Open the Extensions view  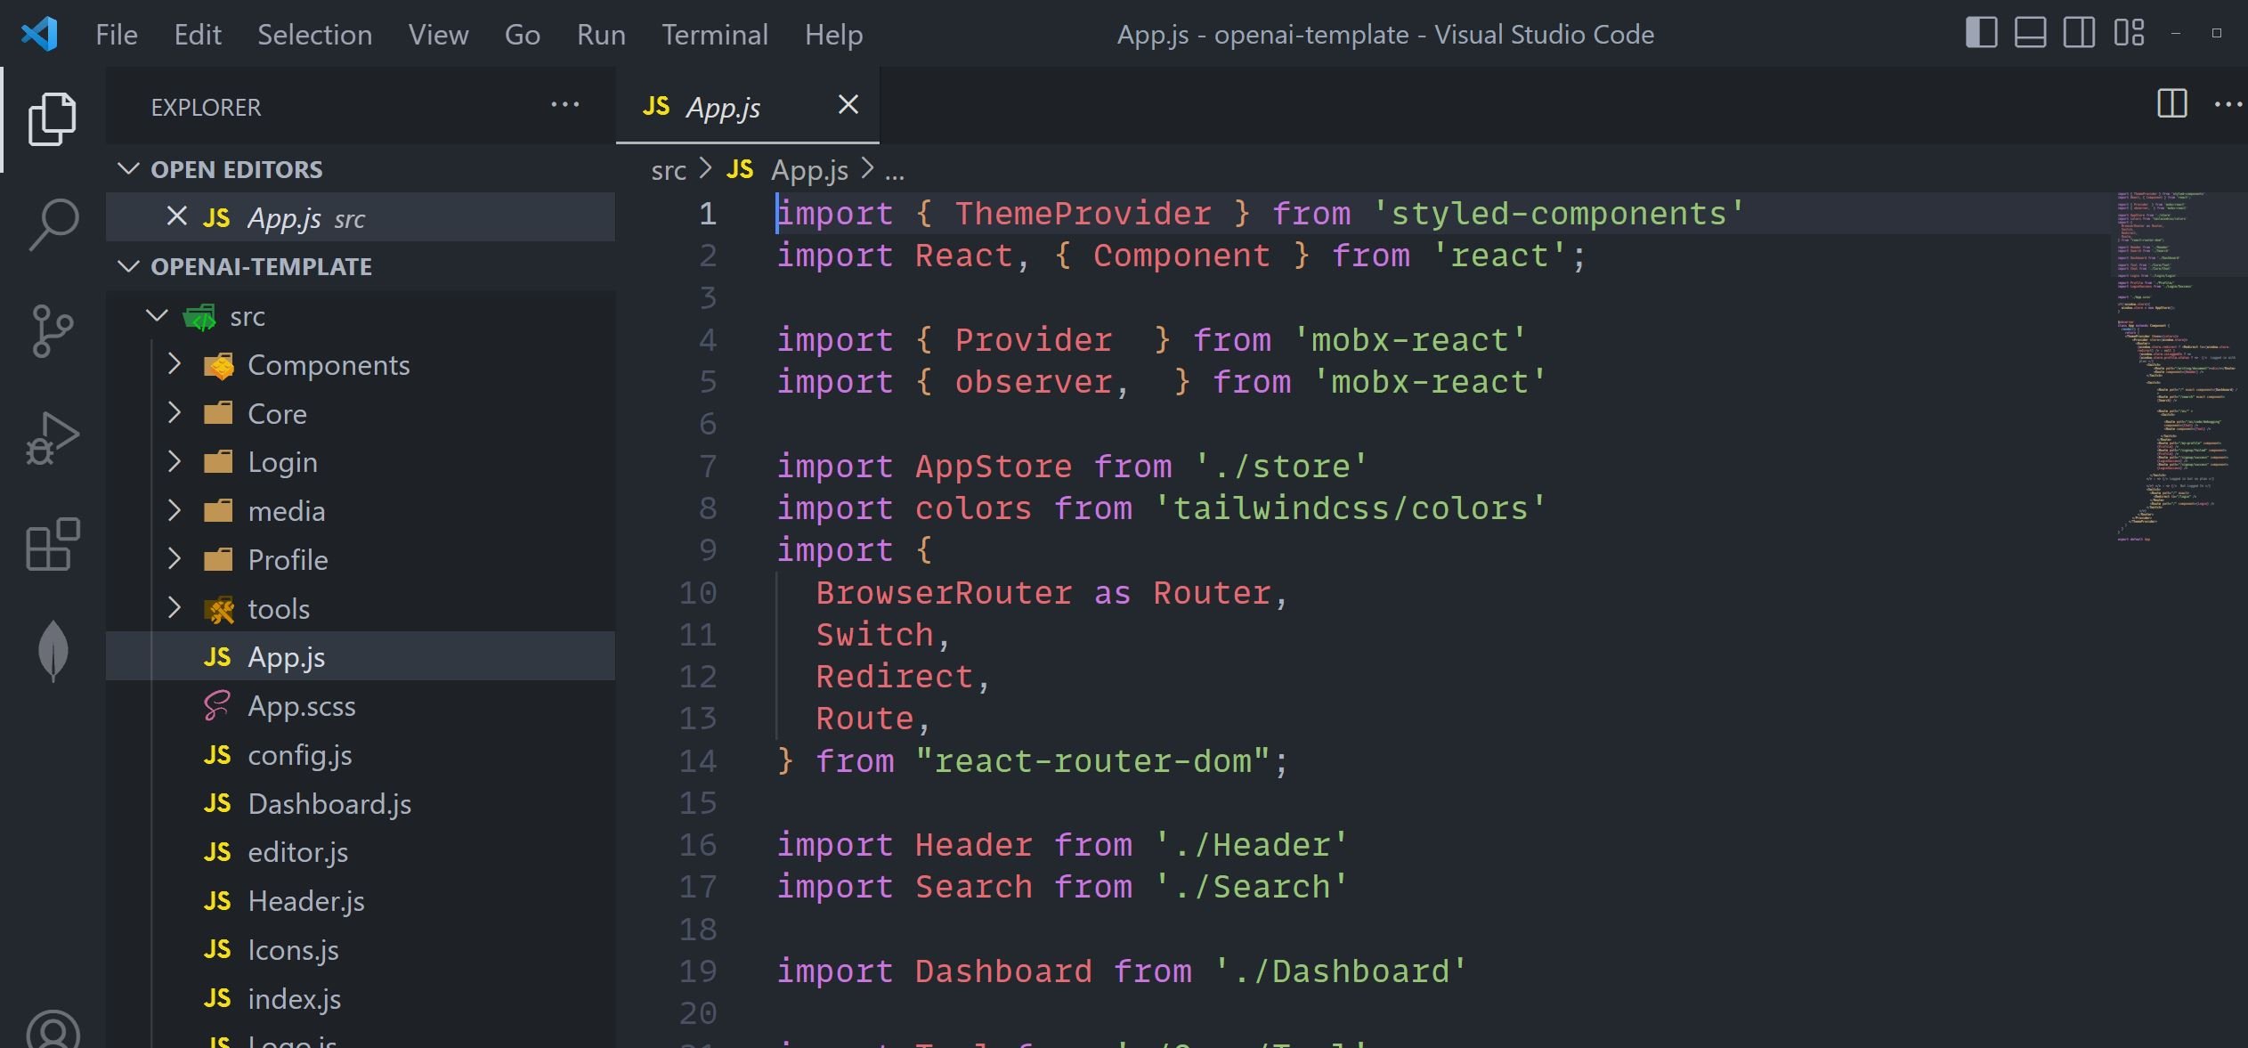click(53, 544)
